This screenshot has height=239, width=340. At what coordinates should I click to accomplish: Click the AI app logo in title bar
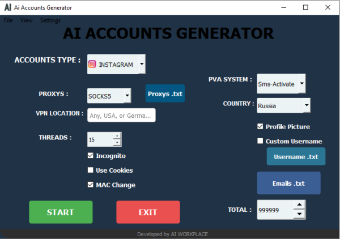pos(8,7)
